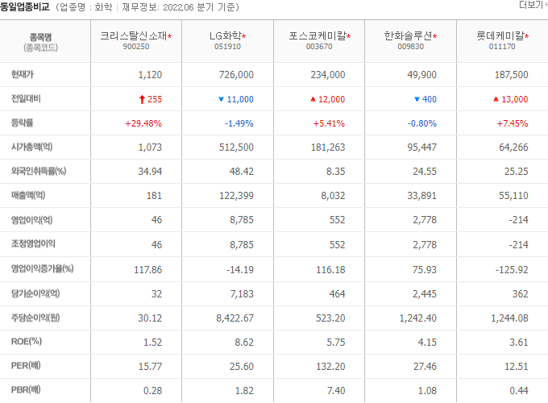This screenshot has height=403, width=548.
Task: Select the PBR(배) row label
Action: [x=26, y=390]
